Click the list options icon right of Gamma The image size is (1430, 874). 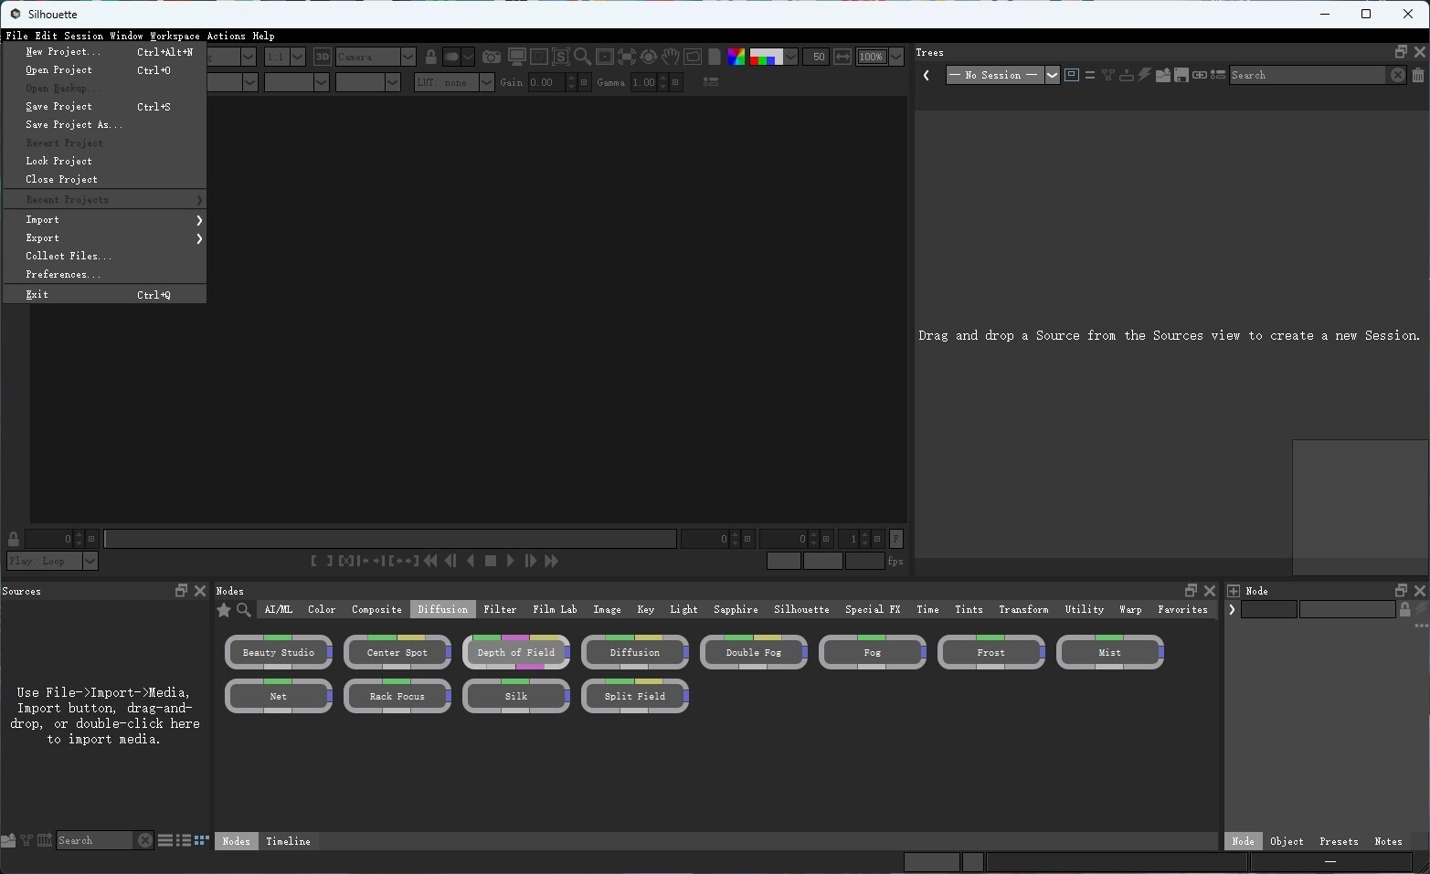coord(710,82)
